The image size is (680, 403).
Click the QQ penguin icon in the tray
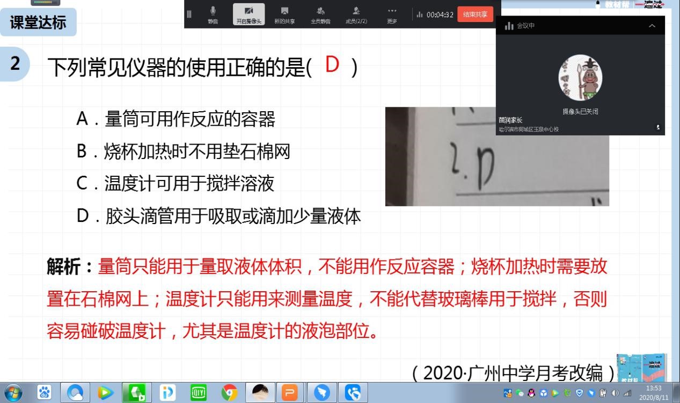(x=531, y=393)
